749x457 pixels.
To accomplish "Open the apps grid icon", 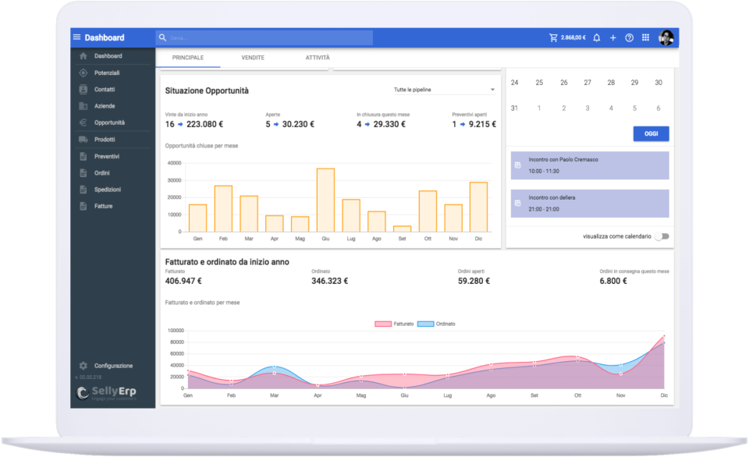I will pyautogui.click(x=645, y=37).
